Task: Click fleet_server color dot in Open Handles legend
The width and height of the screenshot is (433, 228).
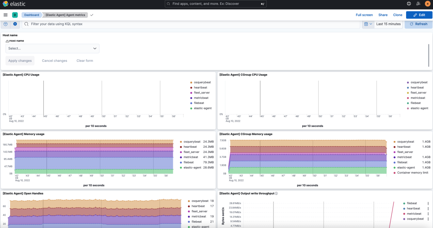Action: click(189, 212)
